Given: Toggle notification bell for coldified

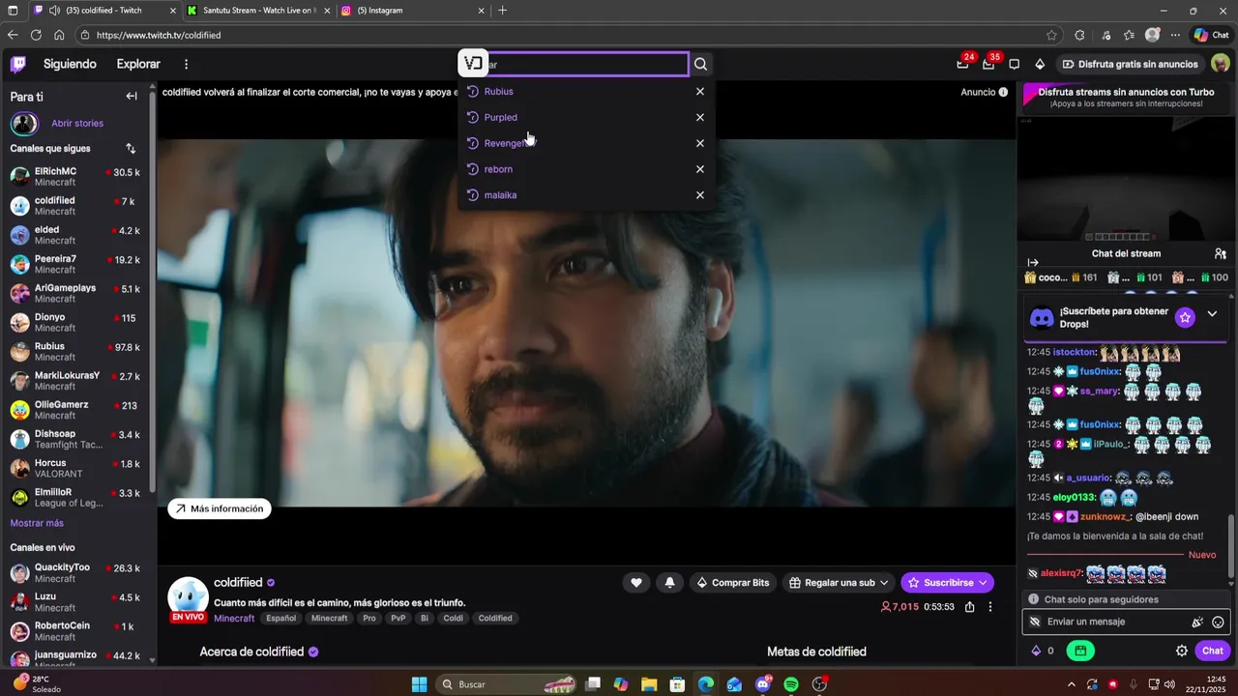Looking at the screenshot, I should 669,582.
